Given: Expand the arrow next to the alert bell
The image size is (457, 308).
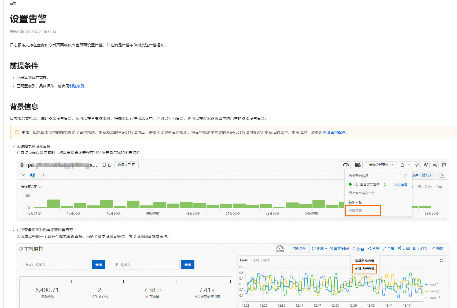Looking at the screenshot, I should click(x=409, y=165).
